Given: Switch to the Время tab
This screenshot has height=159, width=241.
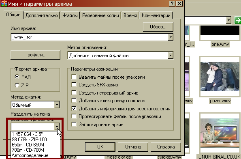Looking at the screenshot, I should coord(130,15).
